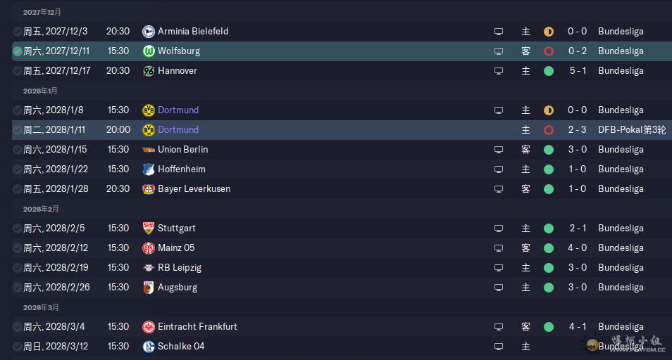Click the TV broadcast icon for Mainz 05 match
This screenshot has width=672, height=360.
click(x=499, y=248)
